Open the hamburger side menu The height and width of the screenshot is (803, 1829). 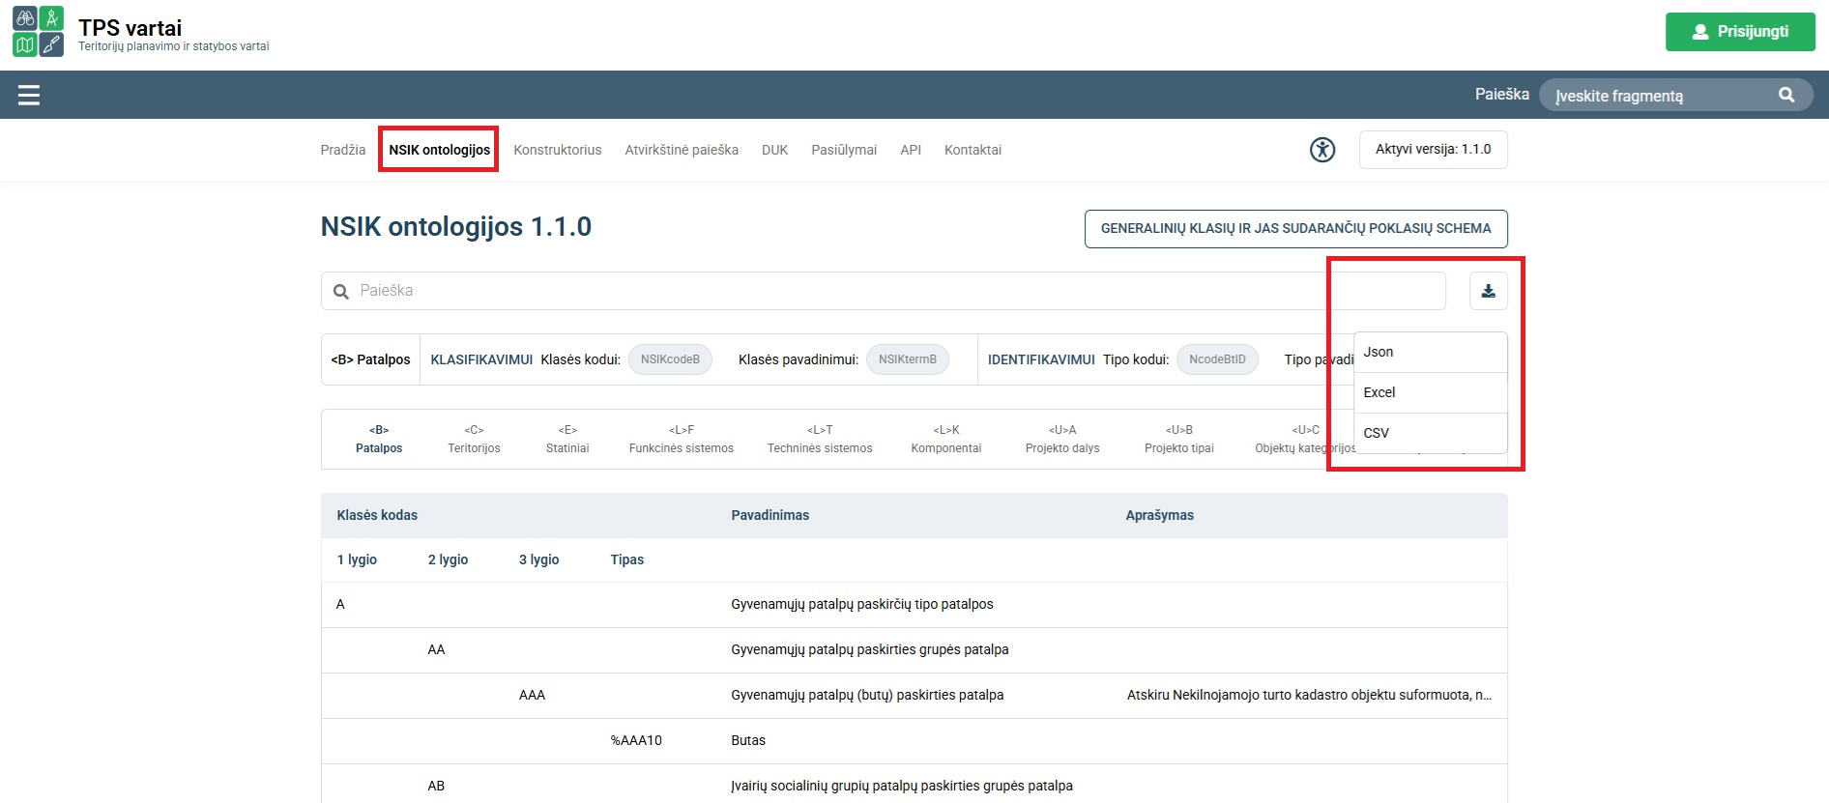(x=29, y=95)
